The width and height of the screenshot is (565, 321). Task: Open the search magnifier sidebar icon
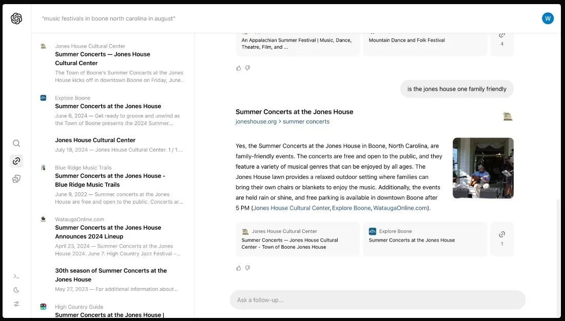tap(16, 143)
